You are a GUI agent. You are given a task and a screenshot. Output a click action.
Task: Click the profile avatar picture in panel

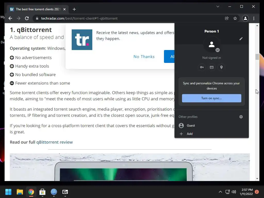point(212,45)
